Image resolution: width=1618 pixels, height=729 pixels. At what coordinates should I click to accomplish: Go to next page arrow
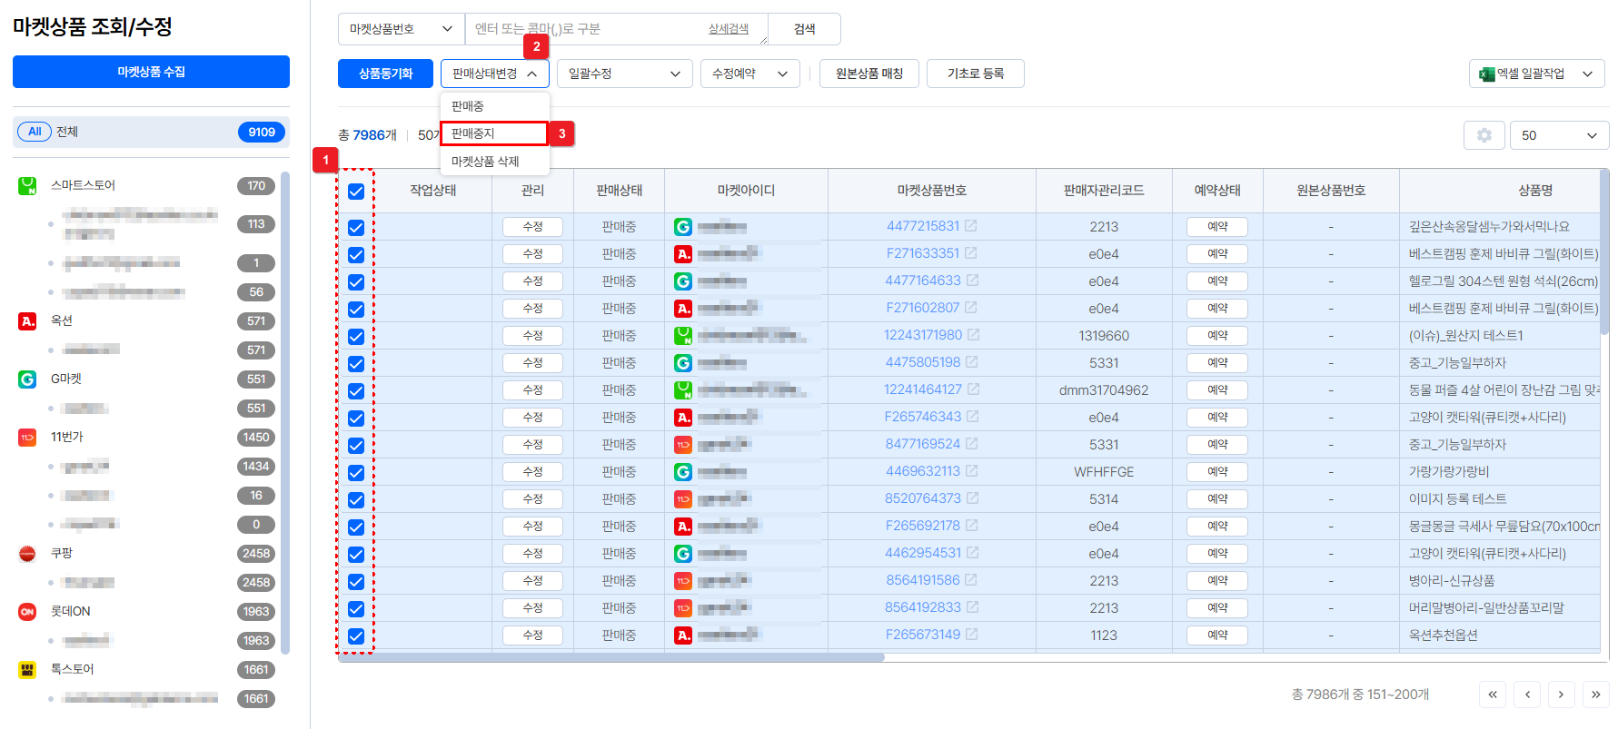(1561, 695)
